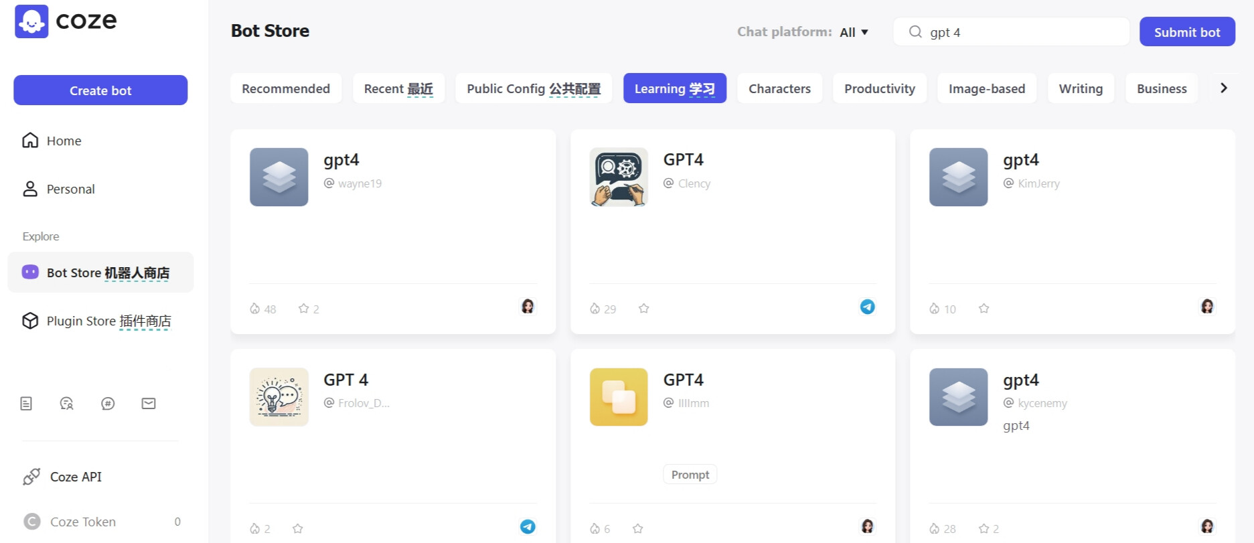
Task: Click the Coze API plug icon
Action: coord(31,477)
